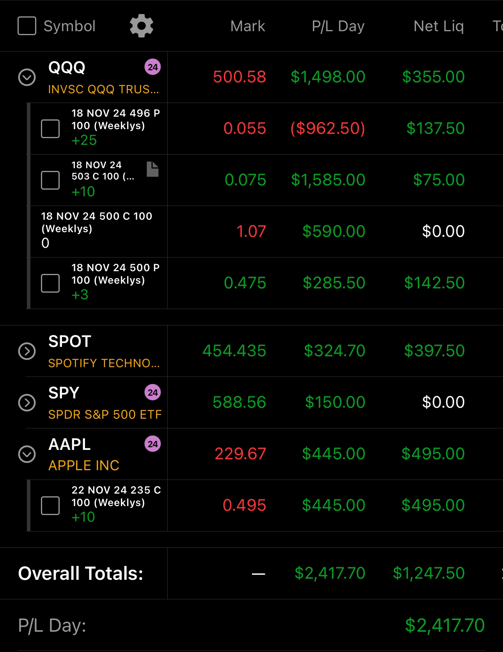
Task: Sort by the Net Liq column header
Action: click(x=438, y=26)
